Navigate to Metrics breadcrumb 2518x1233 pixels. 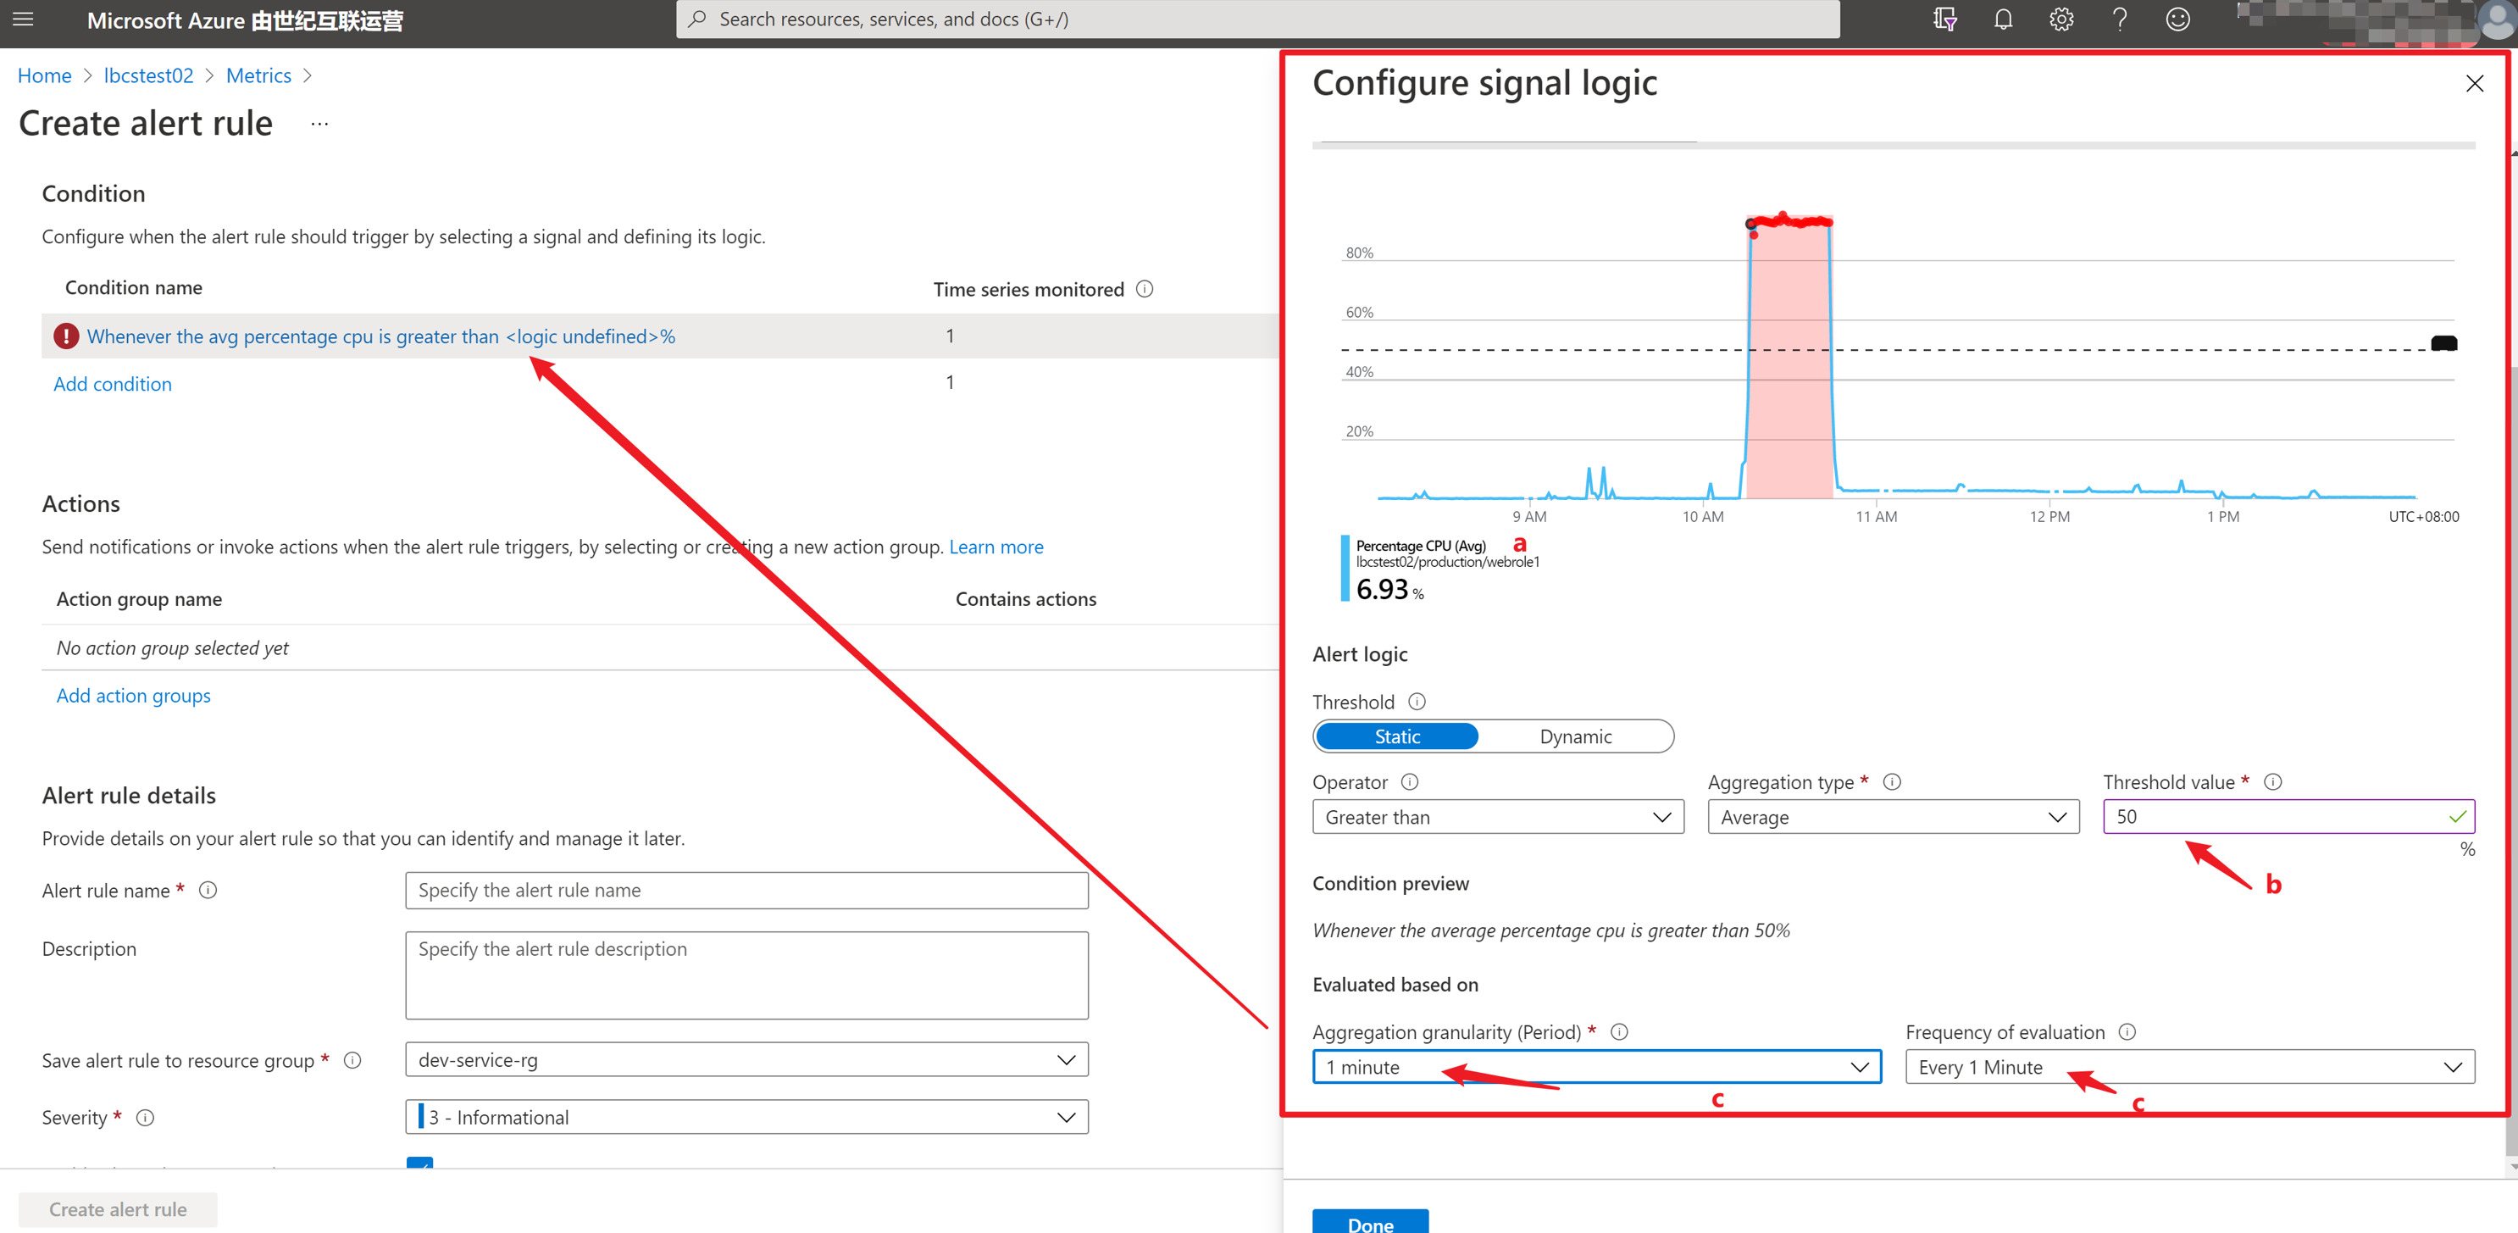coord(258,75)
